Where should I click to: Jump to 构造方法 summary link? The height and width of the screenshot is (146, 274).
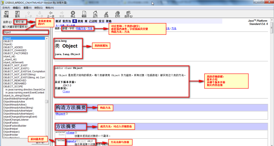tap(81, 28)
